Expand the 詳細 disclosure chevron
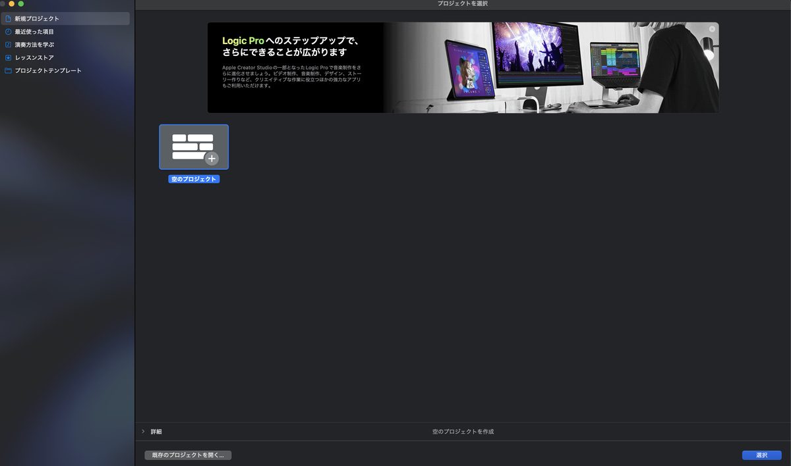This screenshot has height=466, width=791. (143, 431)
